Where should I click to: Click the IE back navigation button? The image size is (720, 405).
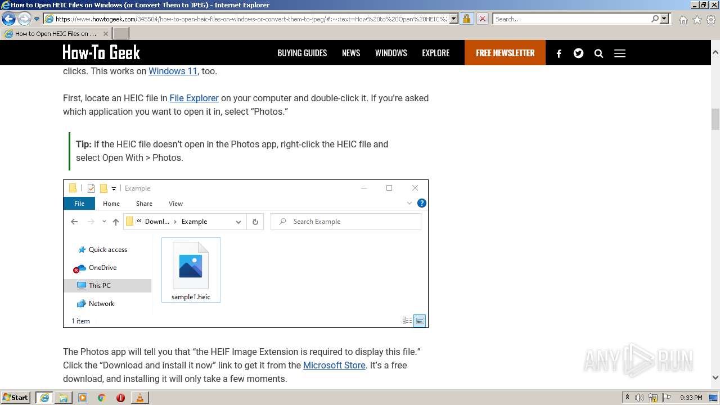pyautogui.click(x=9, y=19)
